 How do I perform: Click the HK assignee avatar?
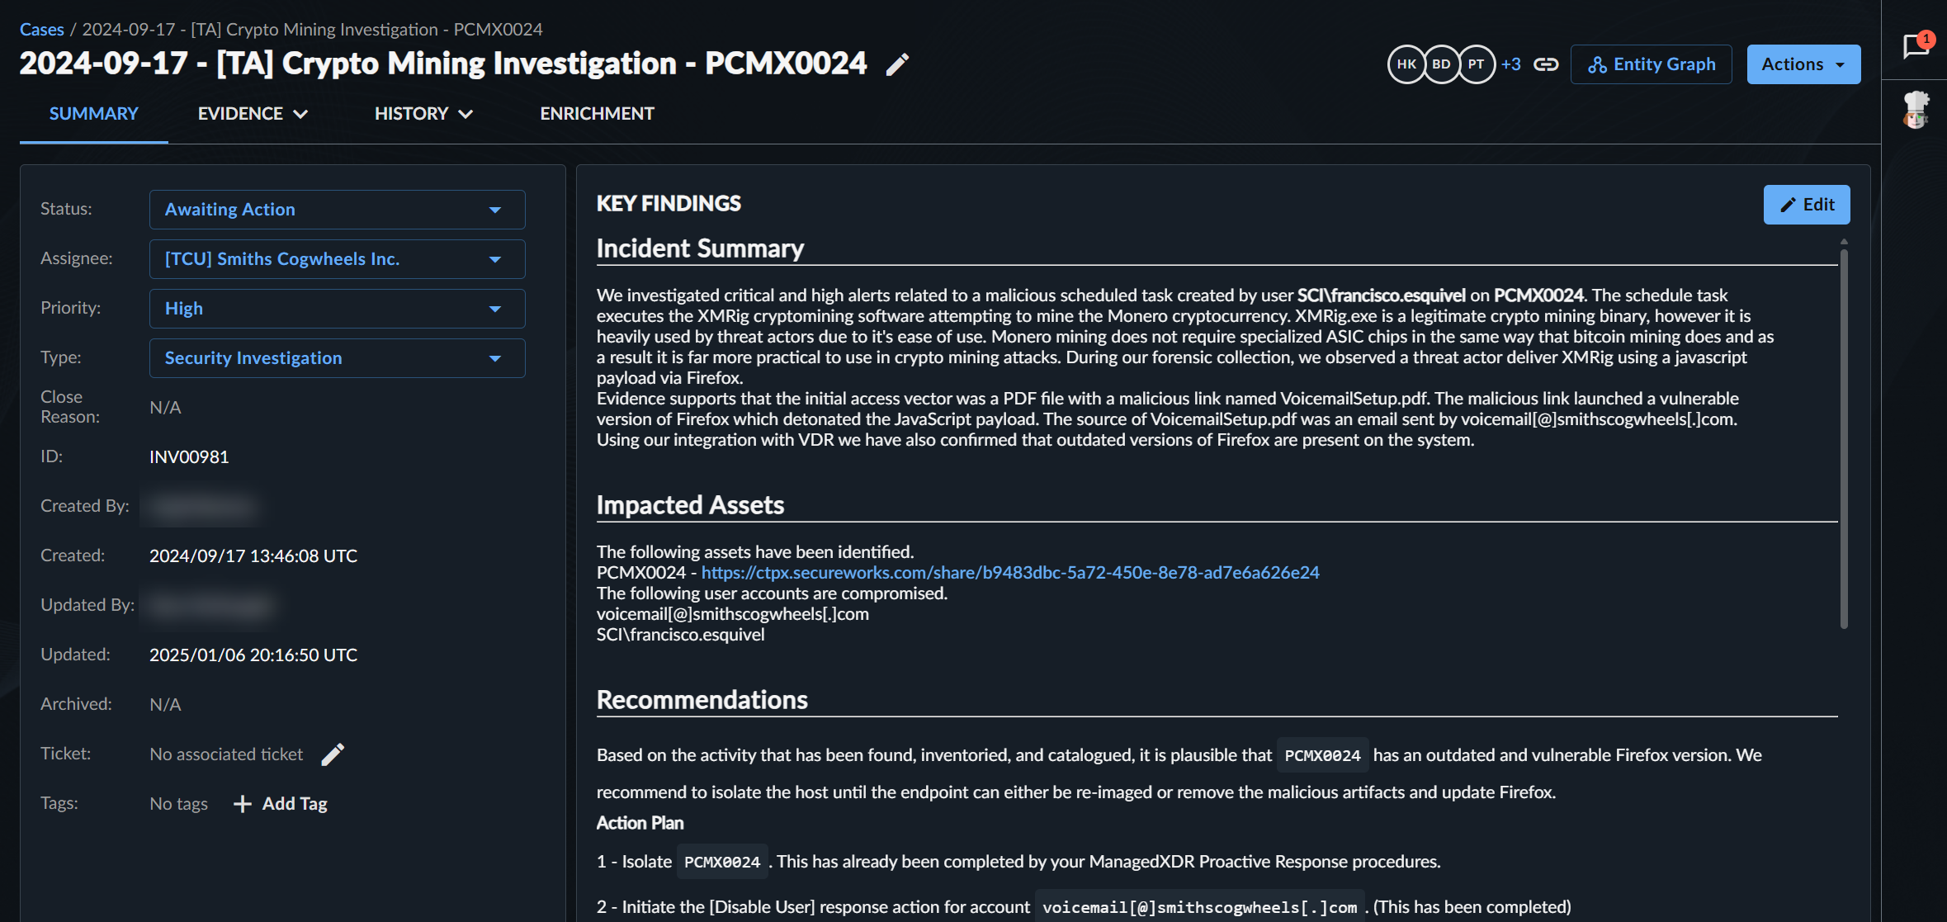tap(1406, 64)
